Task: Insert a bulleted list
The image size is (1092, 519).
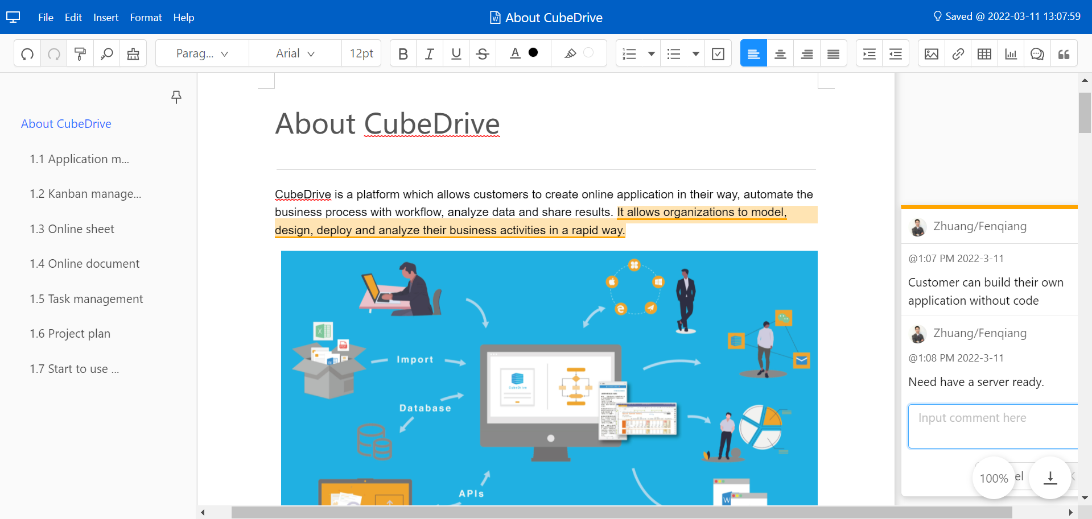Action: pos(674,53)
